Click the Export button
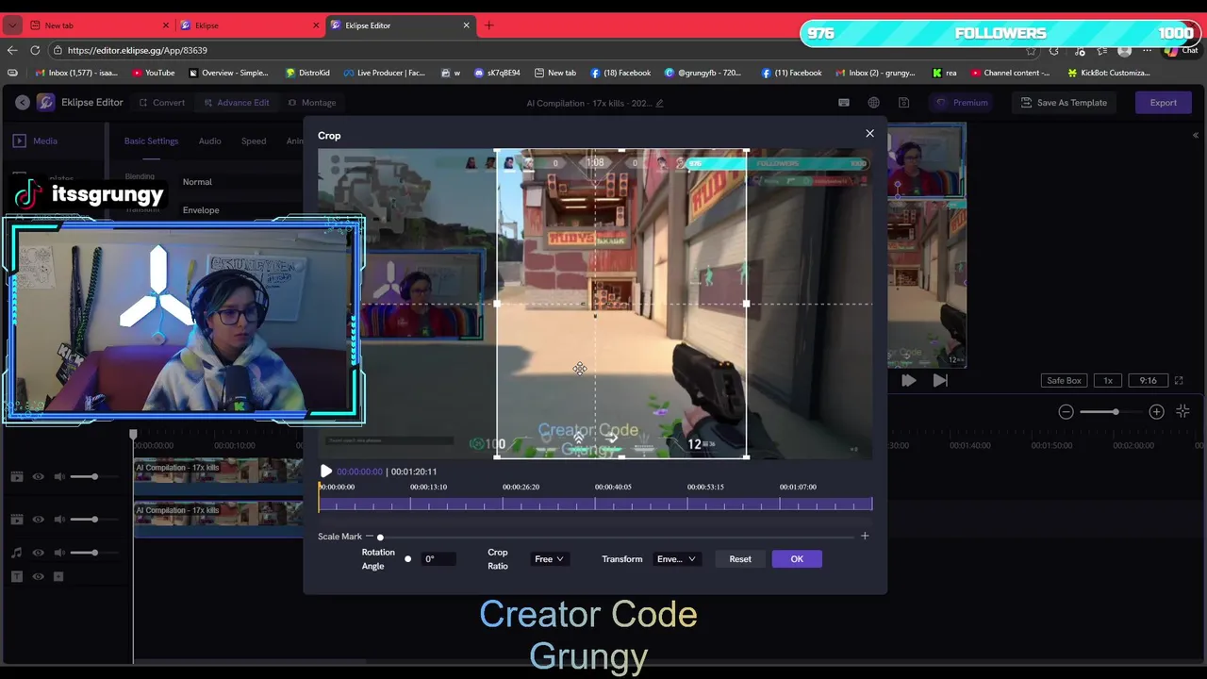1207x679 pixels. (1163, 103)
